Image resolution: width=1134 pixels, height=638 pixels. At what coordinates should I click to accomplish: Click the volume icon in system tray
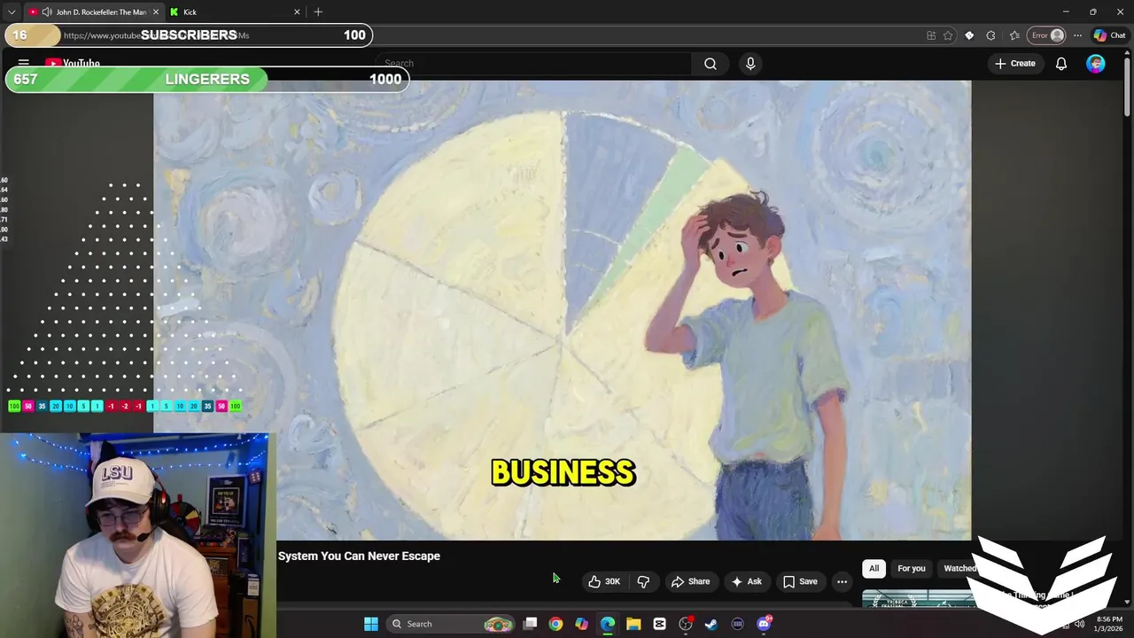click(x=1079, y=624)
